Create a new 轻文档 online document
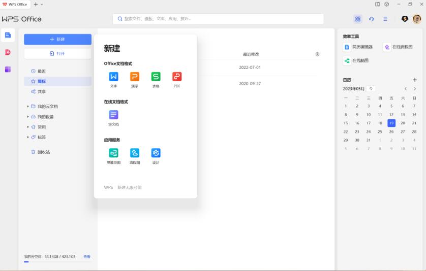 [x=113, y=115]
